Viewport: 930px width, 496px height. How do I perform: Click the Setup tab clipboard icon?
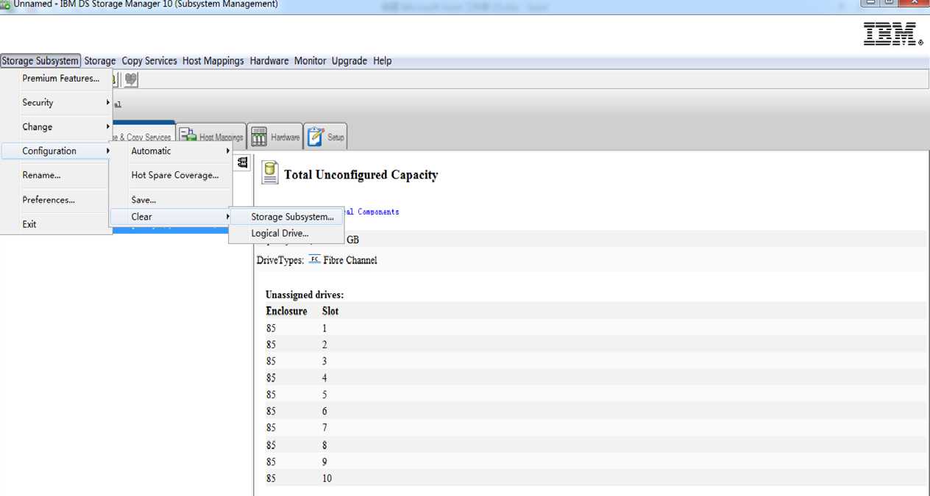[316, 137]
